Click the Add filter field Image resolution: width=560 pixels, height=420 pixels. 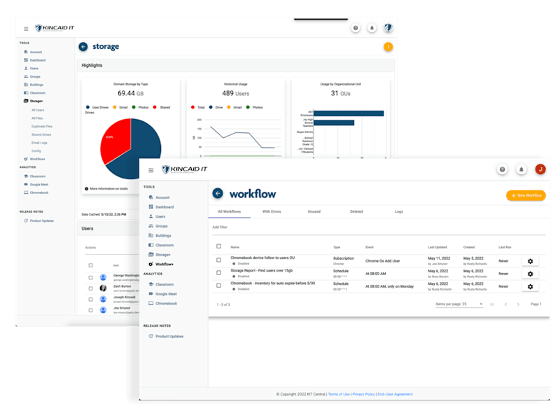pyautogui.click(x=379, y=227)
